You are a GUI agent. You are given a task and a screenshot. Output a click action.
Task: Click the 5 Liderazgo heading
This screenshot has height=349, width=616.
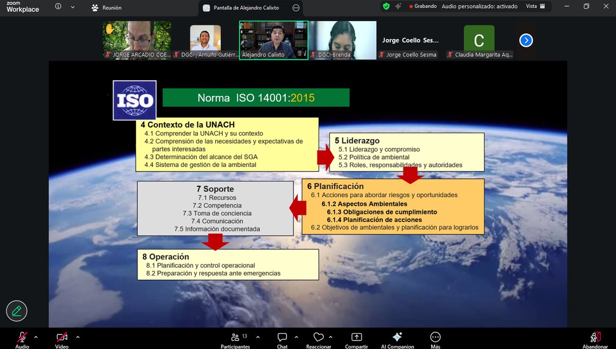click(357, 141)
